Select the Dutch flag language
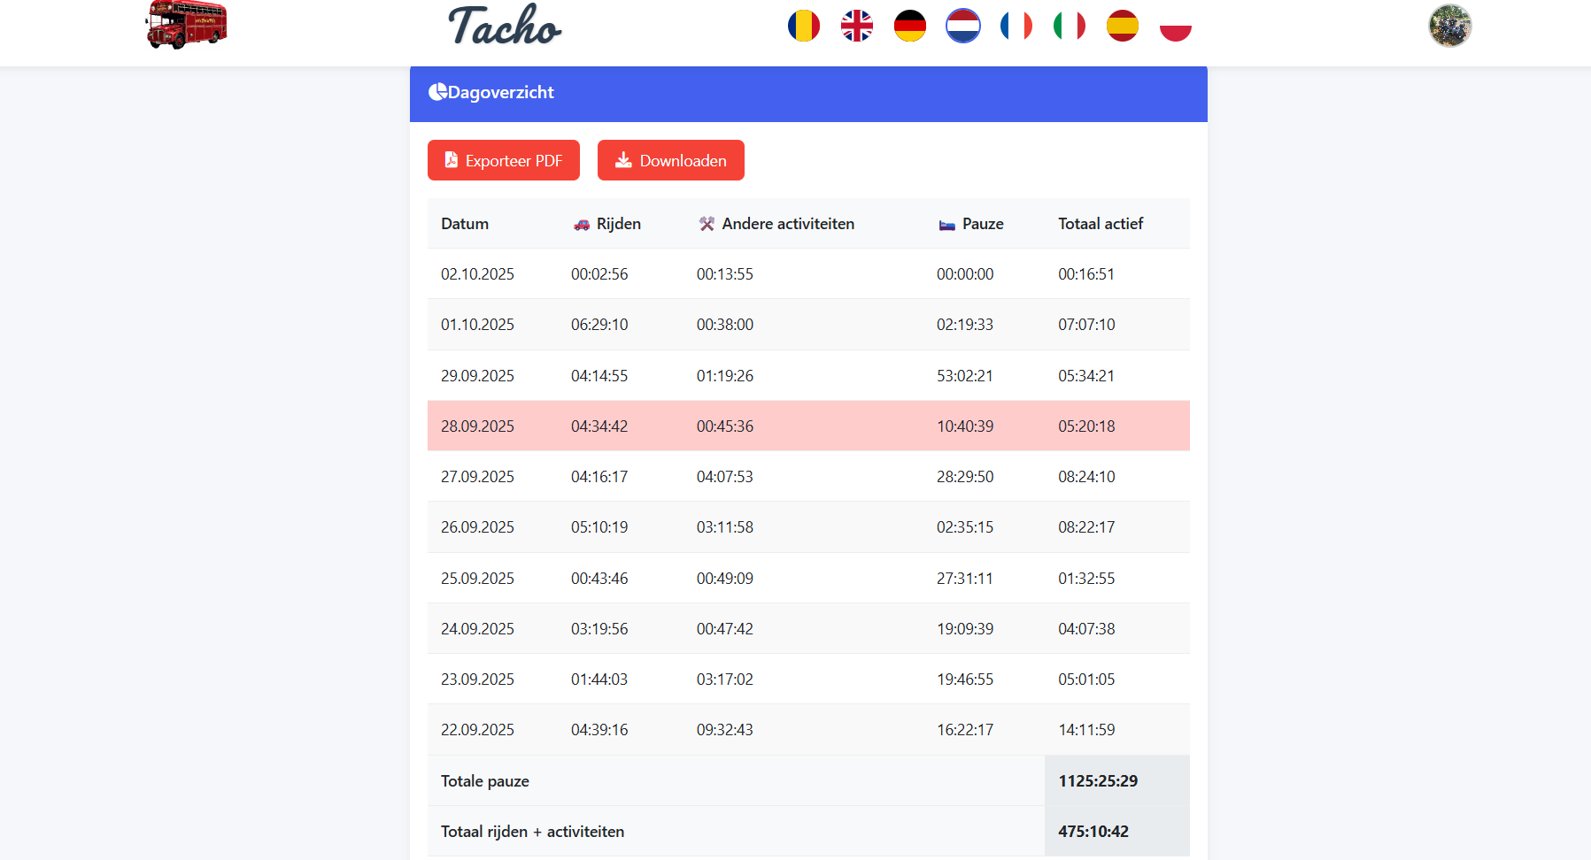The width and height of the screenshot is (1591, 860). tap(962, 26)
